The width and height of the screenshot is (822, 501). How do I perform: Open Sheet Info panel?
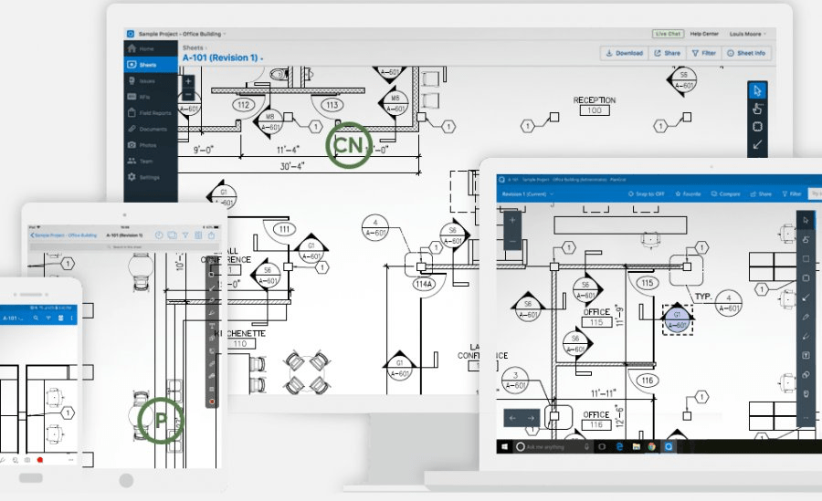(746, 53)
